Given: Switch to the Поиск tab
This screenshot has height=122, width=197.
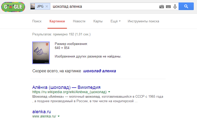Looking at the screenshot, I should pyautogui.click(x=37, y=21).
